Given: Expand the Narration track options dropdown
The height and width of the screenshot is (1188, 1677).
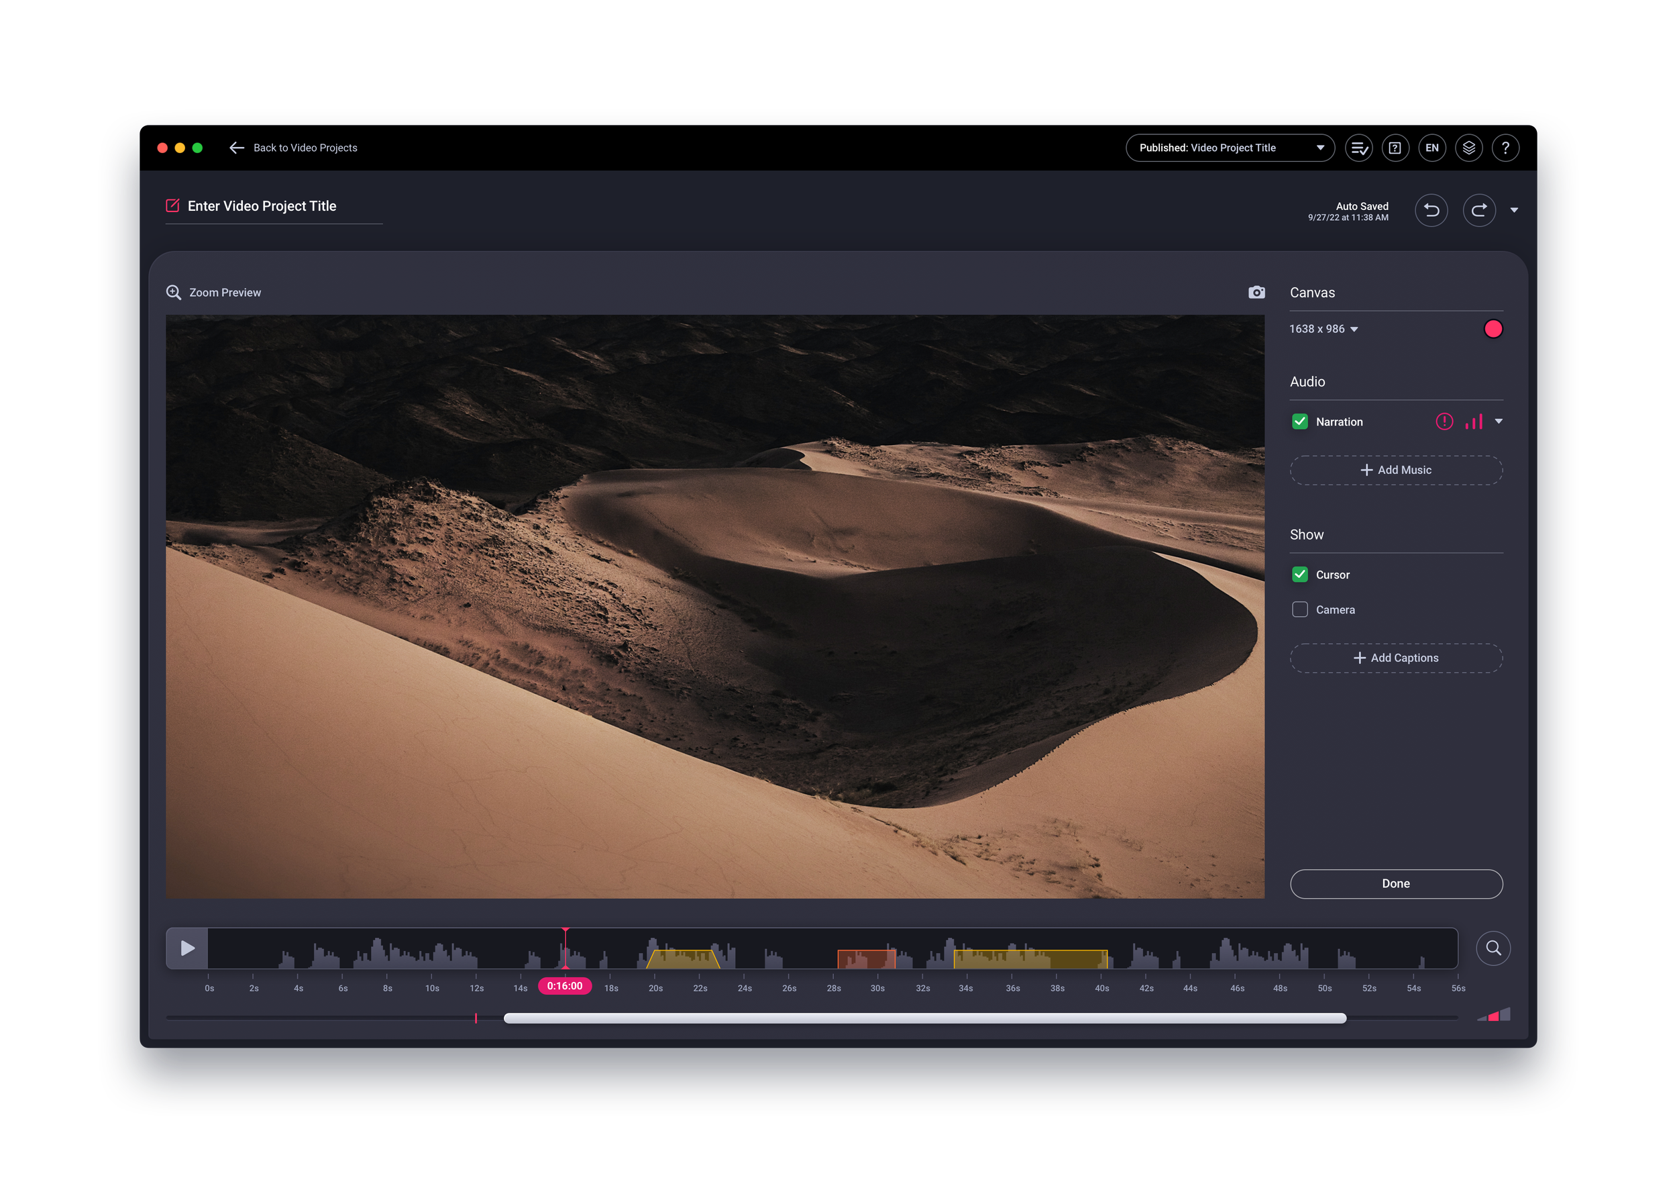Looking at the screenshot, I should point(1499,422).
